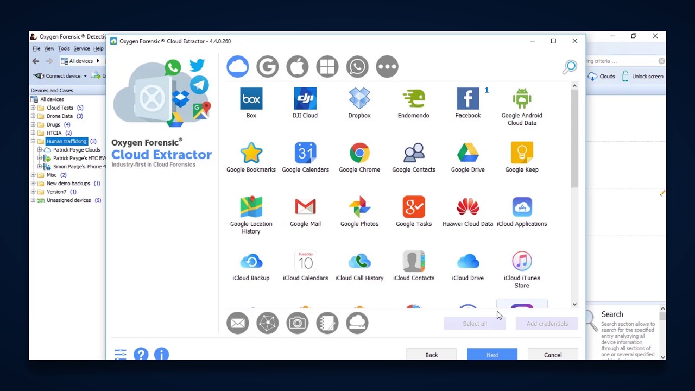Select Patrick Payge Clouds tree item
The image size is (695, 391).
click(x=77, y=150)
